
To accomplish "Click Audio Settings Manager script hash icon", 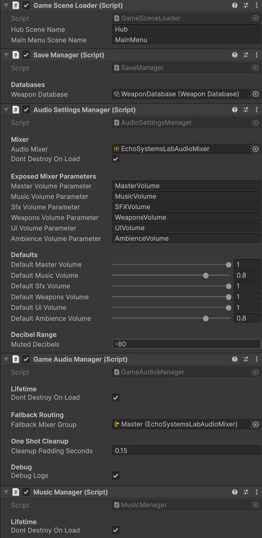I will tap(16, 110).
